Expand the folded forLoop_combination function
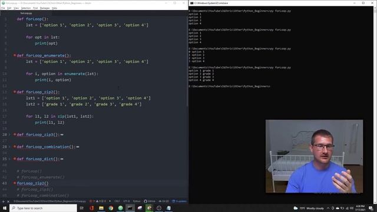The image size is (377, 212). click(9, 147)
